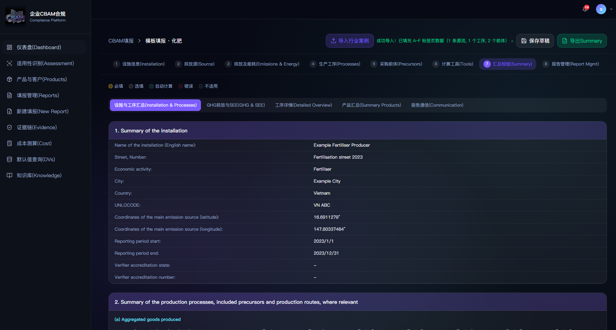Click 导出Summary export button

pyautogui.click(x=582, y=41)
